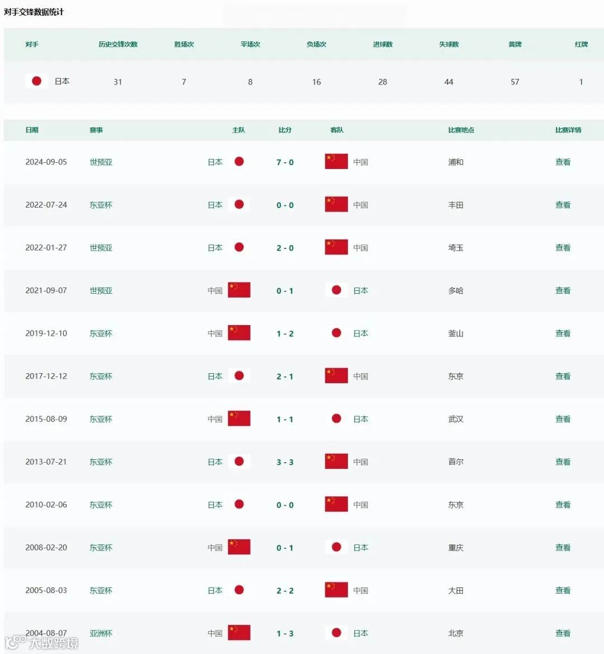Open 世预亚 competition link on 2021-09-07 row
Screen dimensions: 604x654
pos(101,290)
